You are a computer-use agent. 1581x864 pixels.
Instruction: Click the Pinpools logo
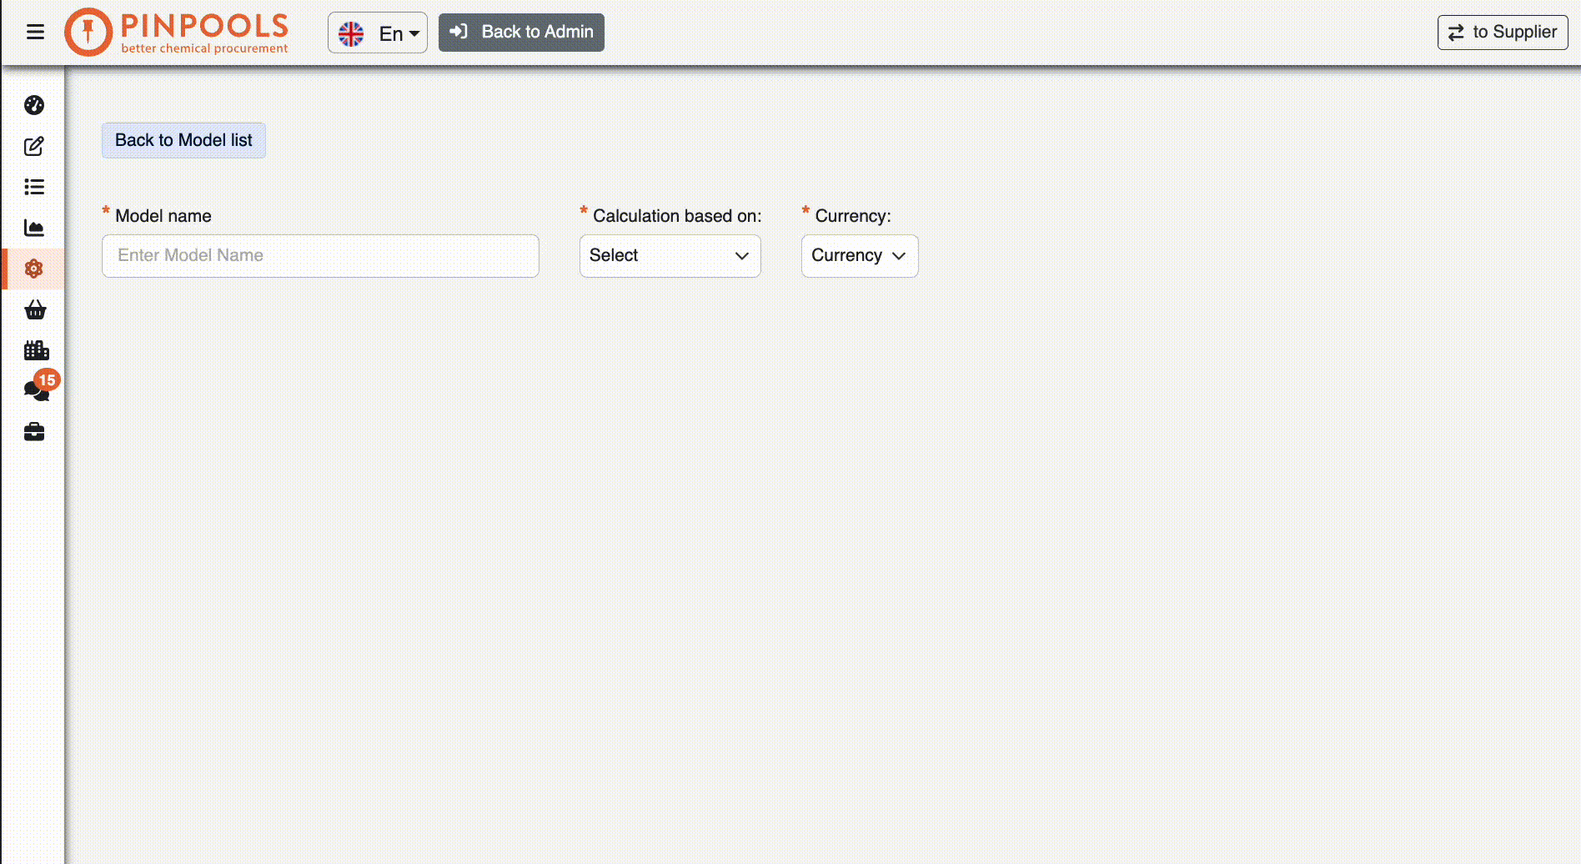(x=176, y=33)
